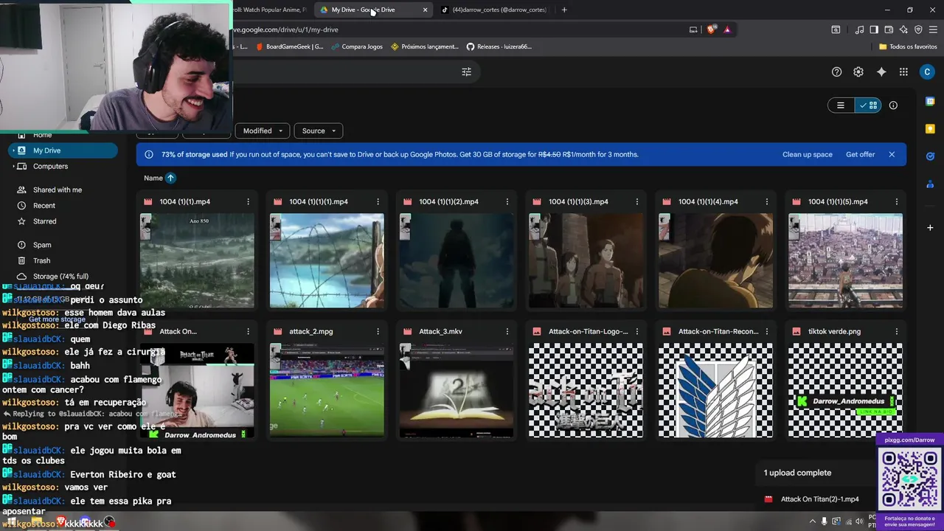Open the Google account avatar
The width and height of the screenshot is (944, 531).
pyautogui.click(x=927, y=72)
